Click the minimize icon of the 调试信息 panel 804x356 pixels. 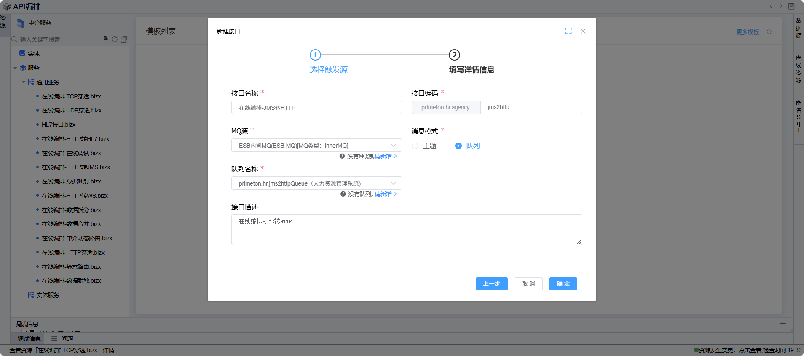coord(783,324)
